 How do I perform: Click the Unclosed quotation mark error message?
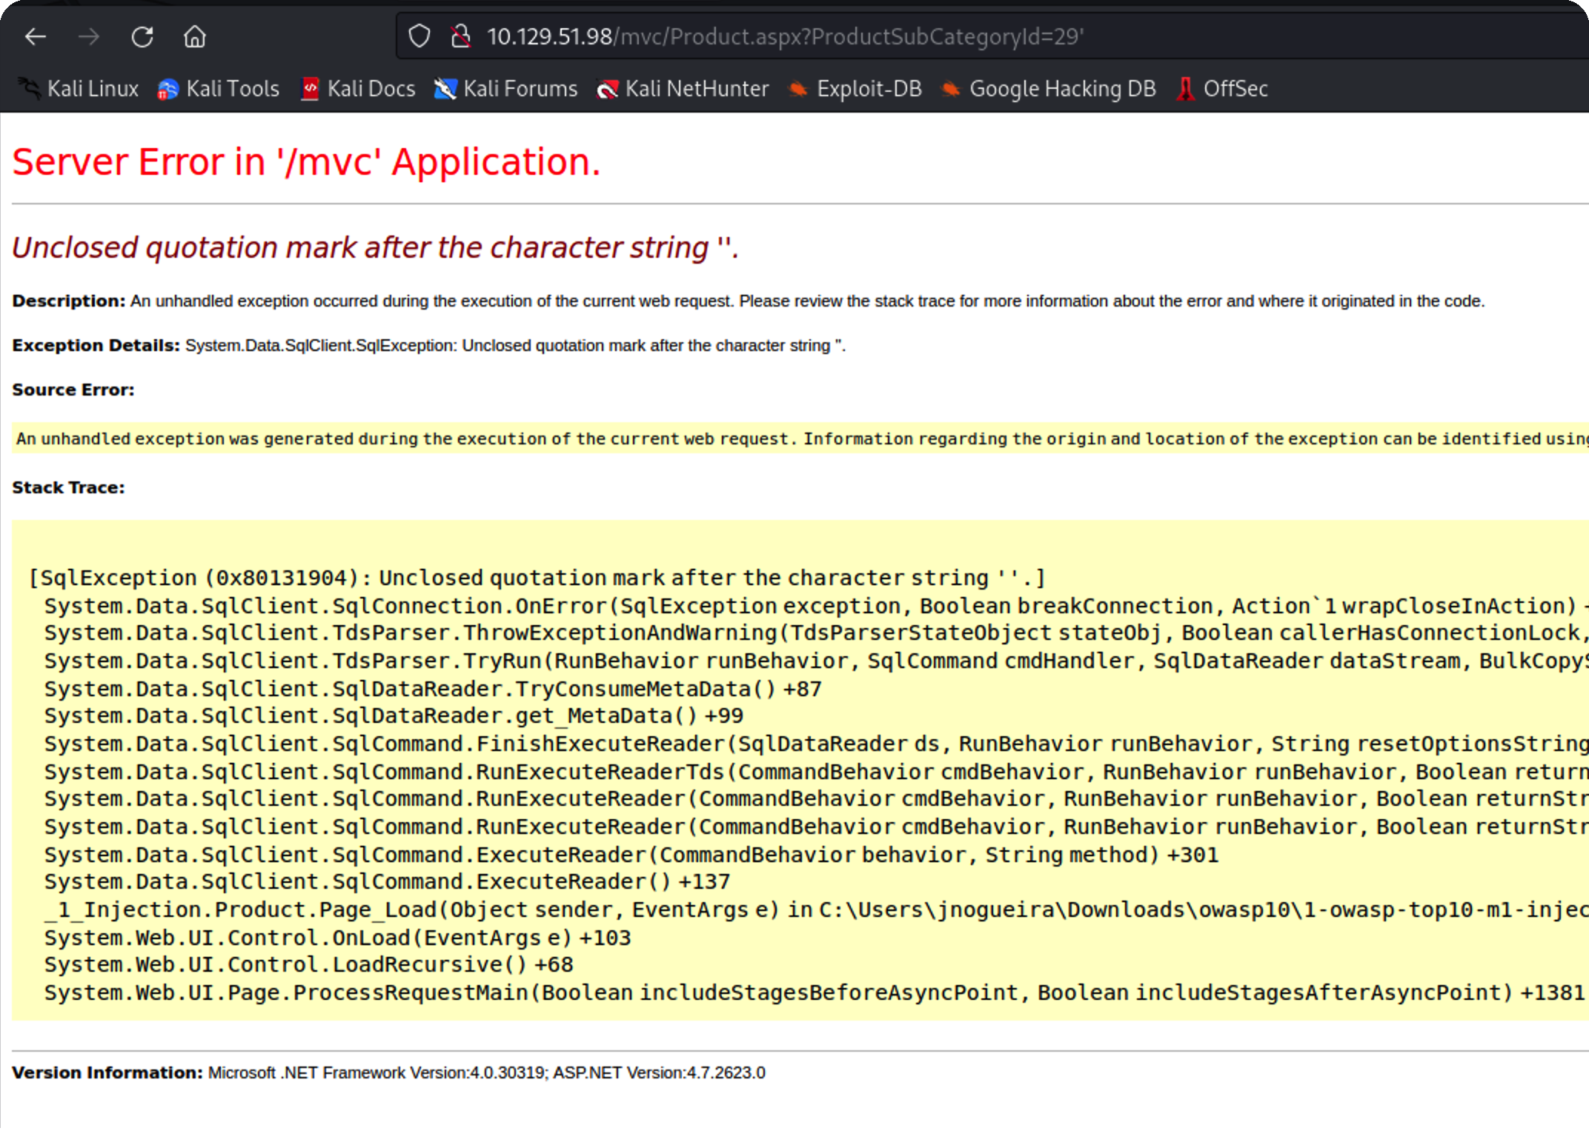pos(375,247)
